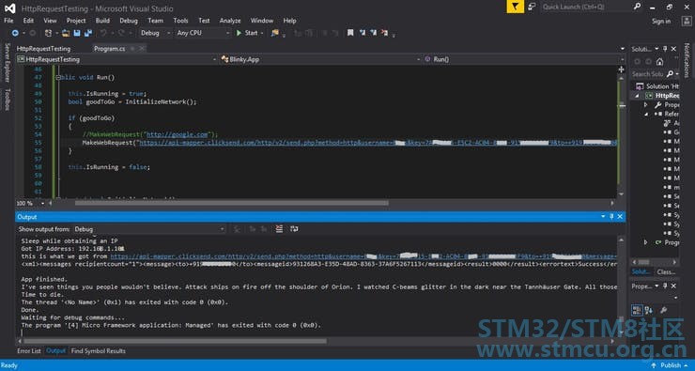This screenshot has height=371, width=695.
Task: Collapse the Run method outlining box
Action: point(58,78)
